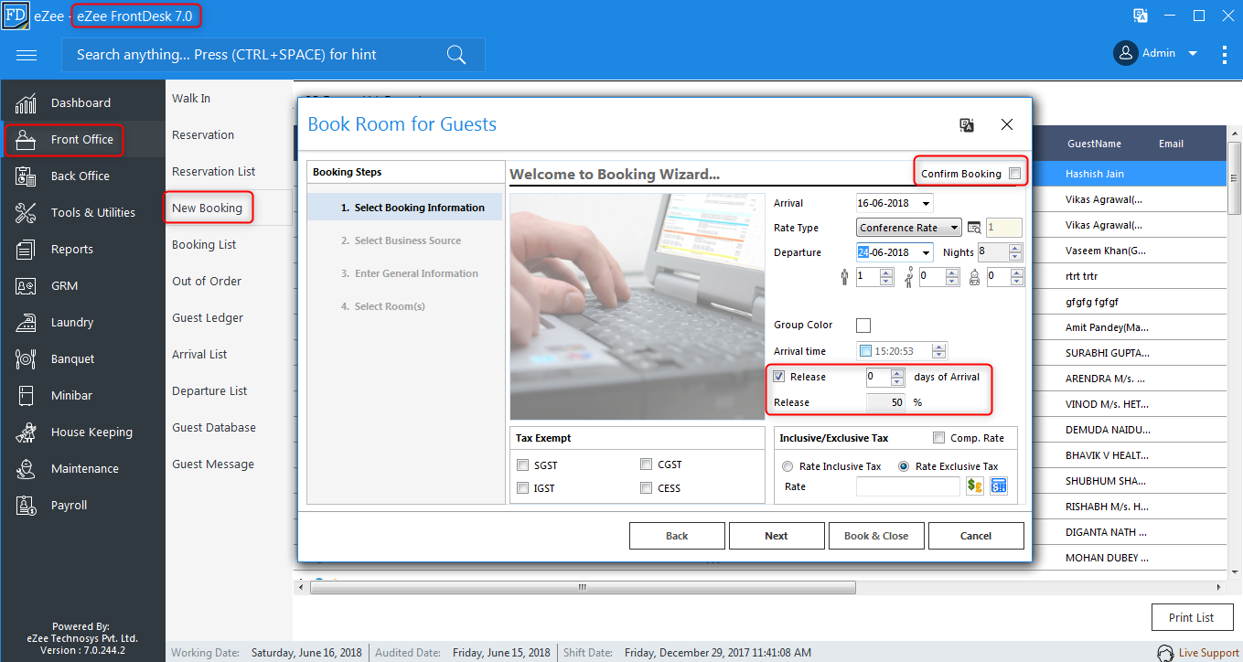The image size is (1243, 662).
Task: Click the Laundry iron icon
Action: tap(26, 323)
